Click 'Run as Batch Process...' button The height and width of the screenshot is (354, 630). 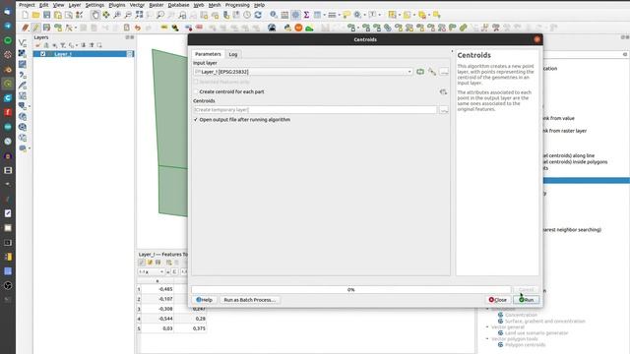coord(249,300)
